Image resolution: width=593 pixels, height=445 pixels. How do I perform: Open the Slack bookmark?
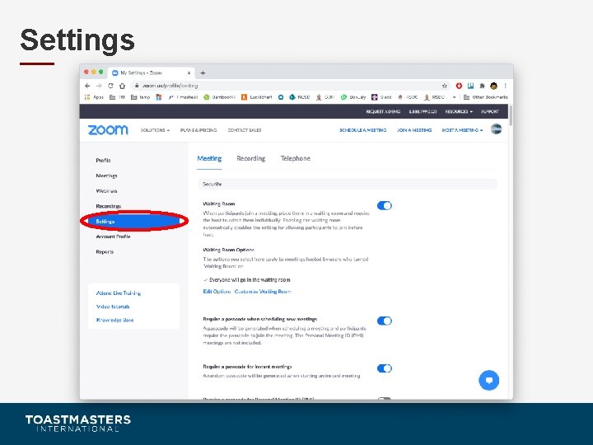tap(381, 97)
